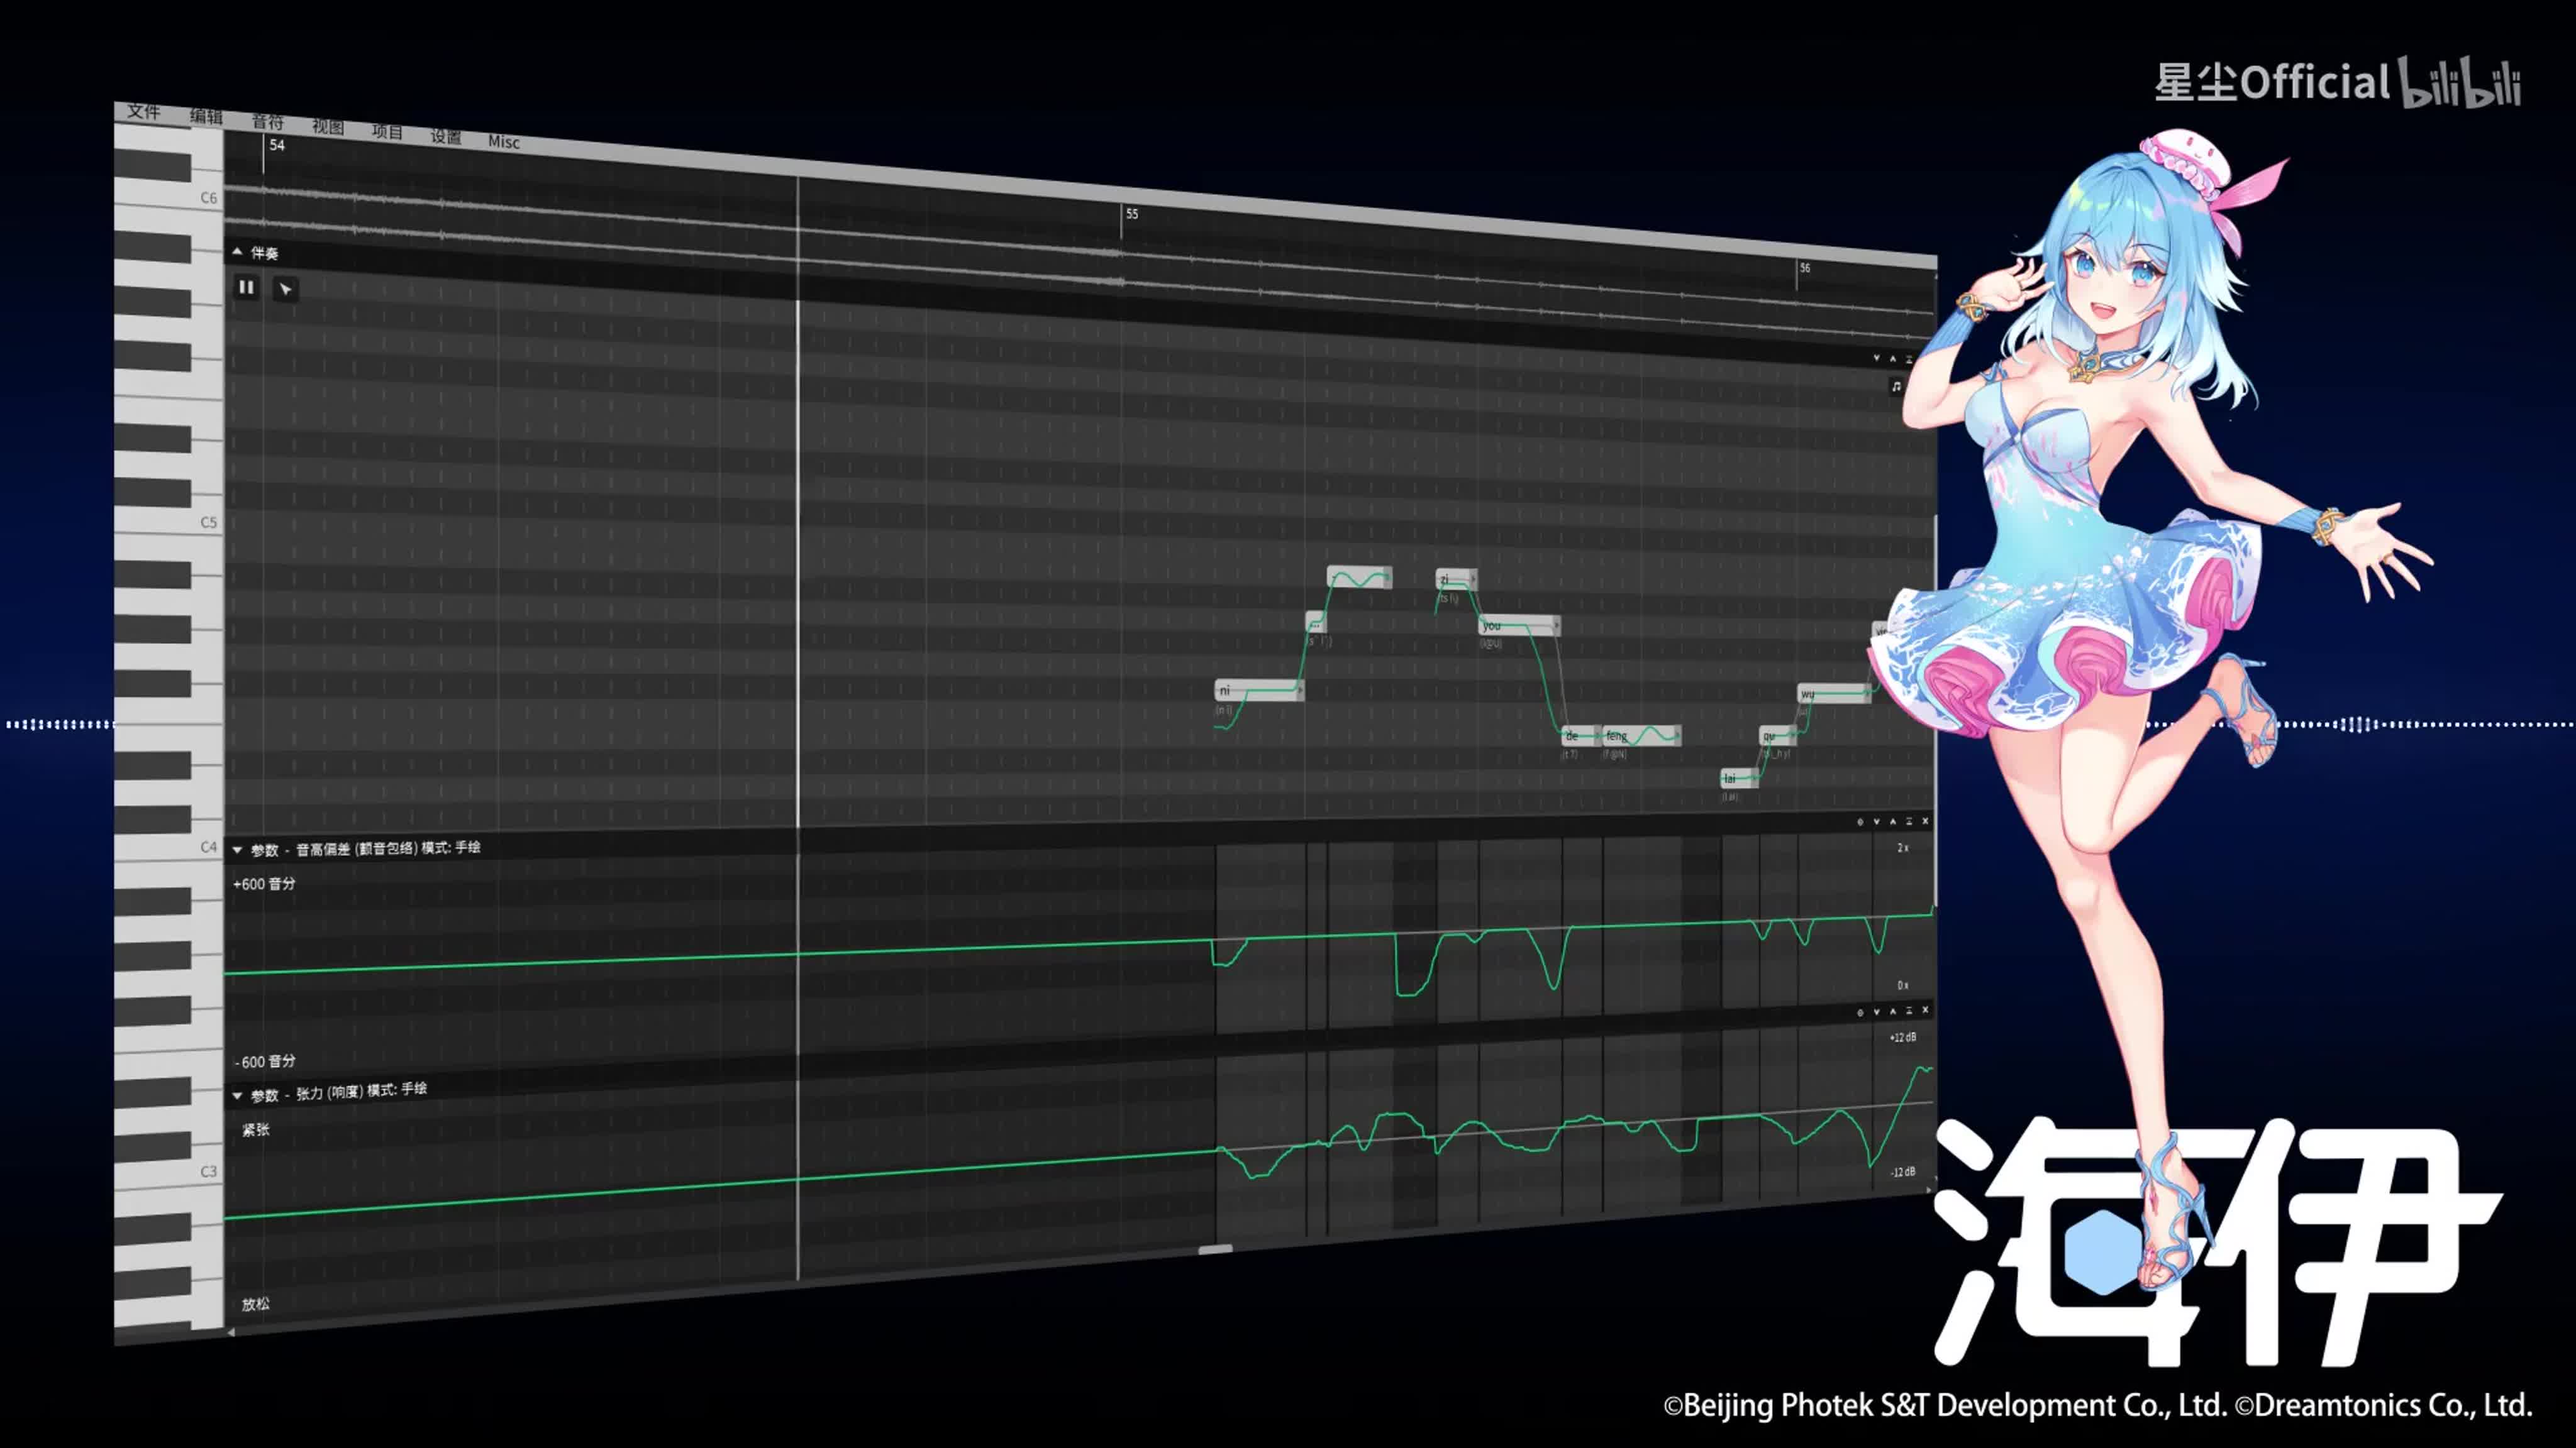This screenshot has height=1448, width=2576.
Task: Click the up chevron in the piano roll header
Action: coord(1893,358)
